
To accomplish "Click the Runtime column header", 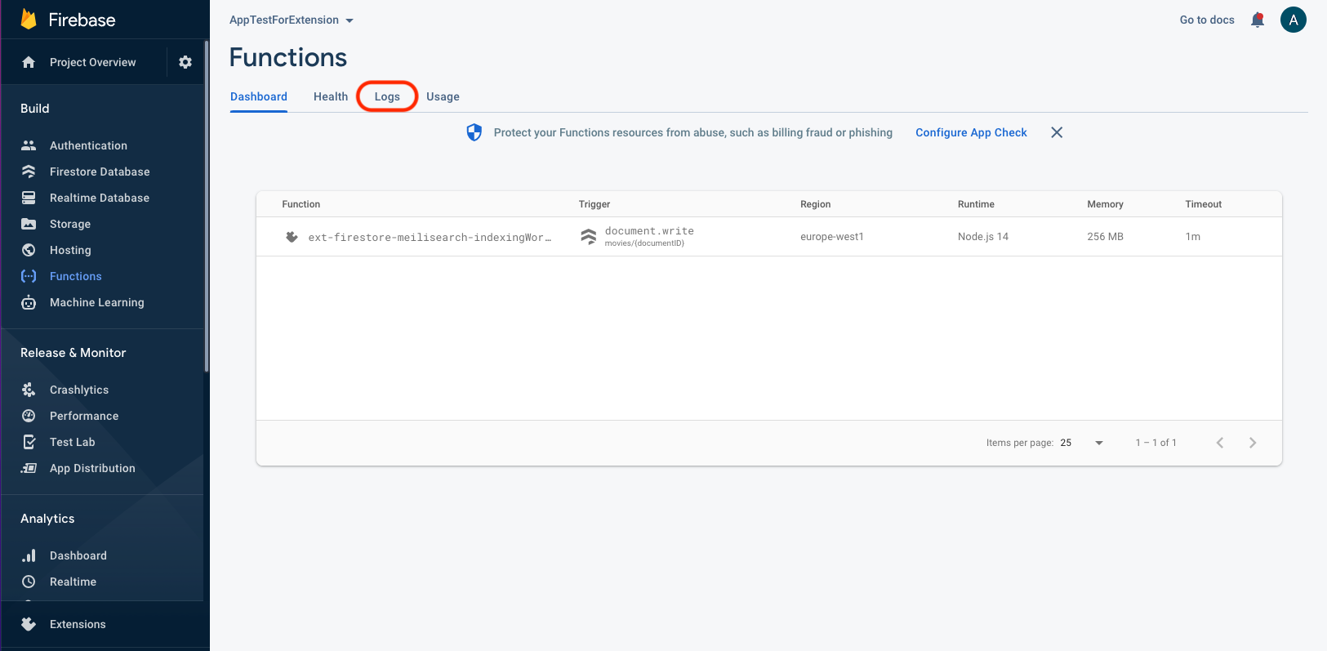I will (x=976, y=204).
